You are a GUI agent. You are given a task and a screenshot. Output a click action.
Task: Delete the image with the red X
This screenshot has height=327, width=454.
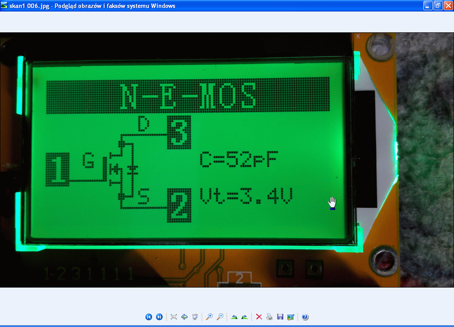pos(259,317)
